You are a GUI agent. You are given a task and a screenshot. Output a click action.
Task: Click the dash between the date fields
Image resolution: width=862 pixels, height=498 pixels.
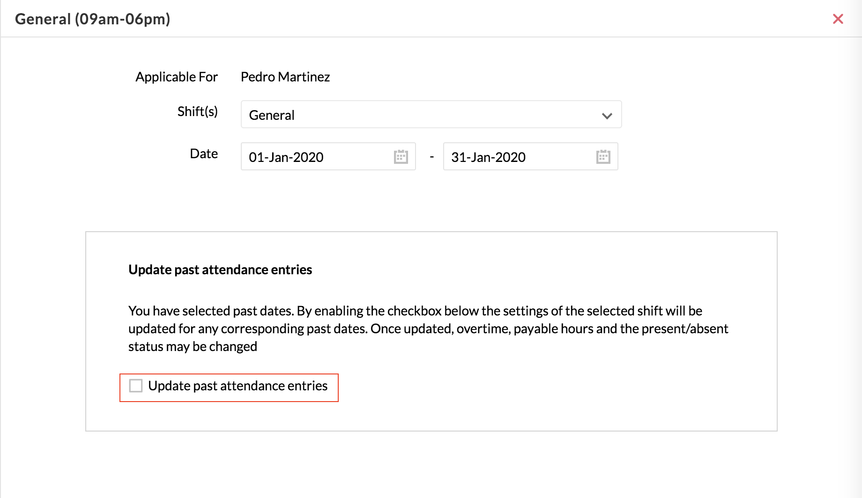click(431, 157)
